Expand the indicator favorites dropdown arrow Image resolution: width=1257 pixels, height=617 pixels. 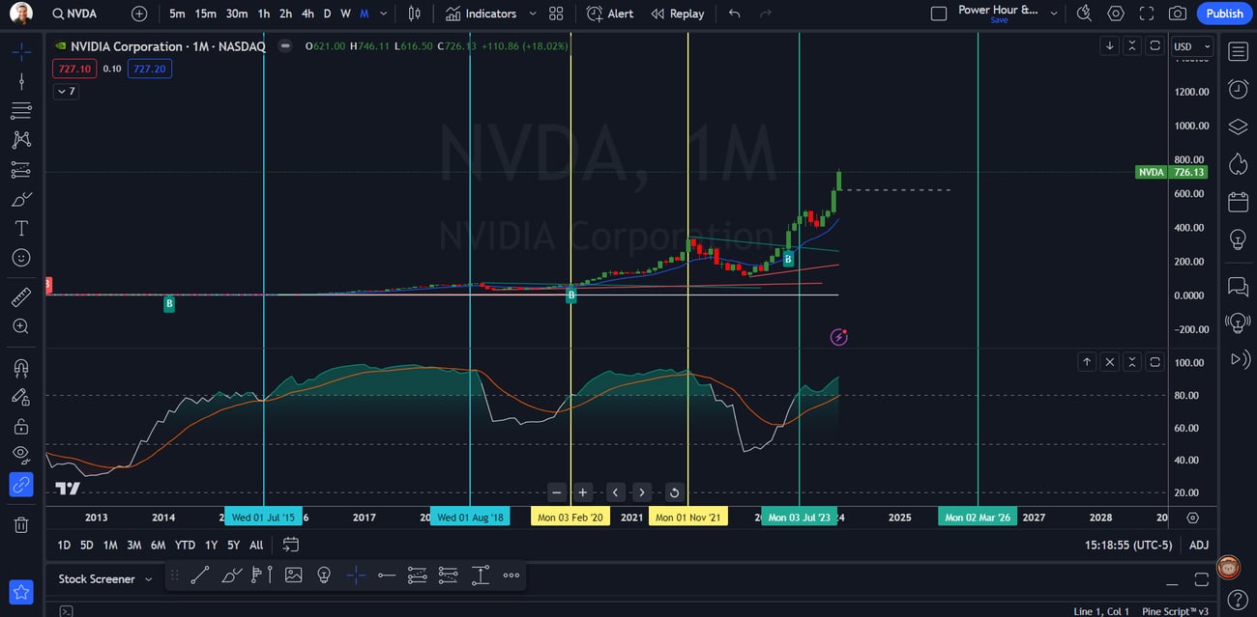click(532, 14)
